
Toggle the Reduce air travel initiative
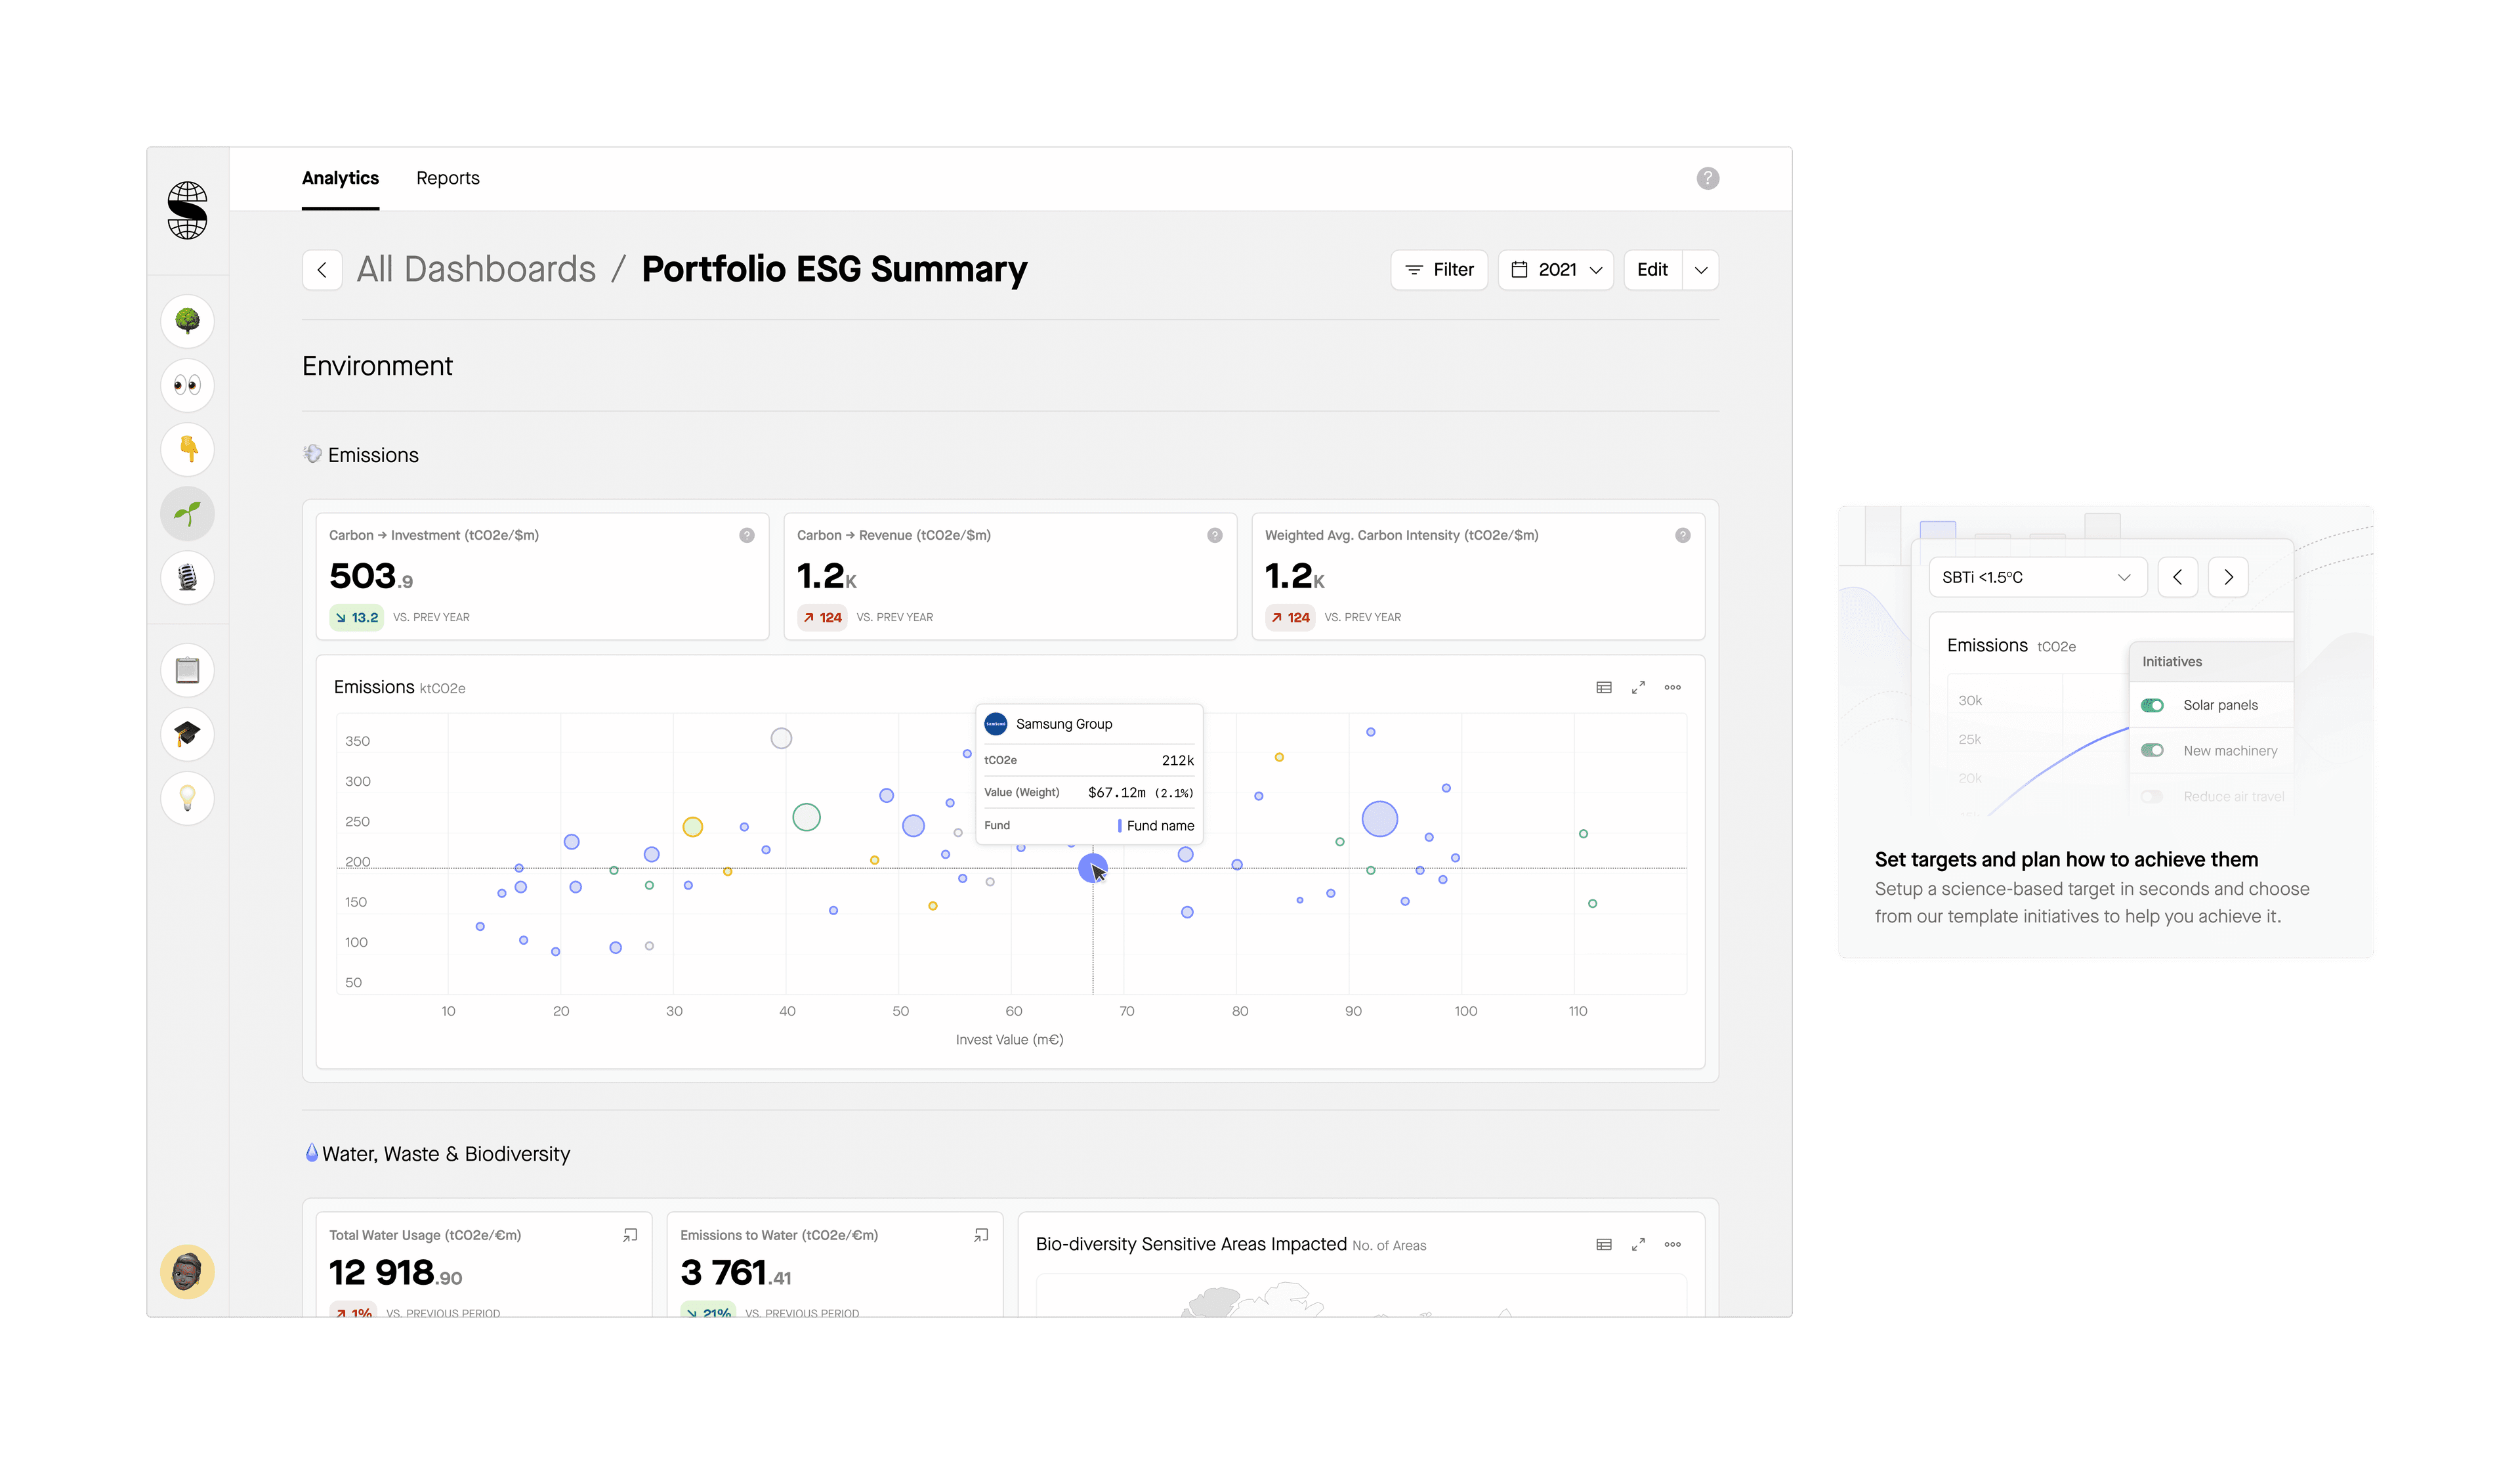[x=2152, y=796]
